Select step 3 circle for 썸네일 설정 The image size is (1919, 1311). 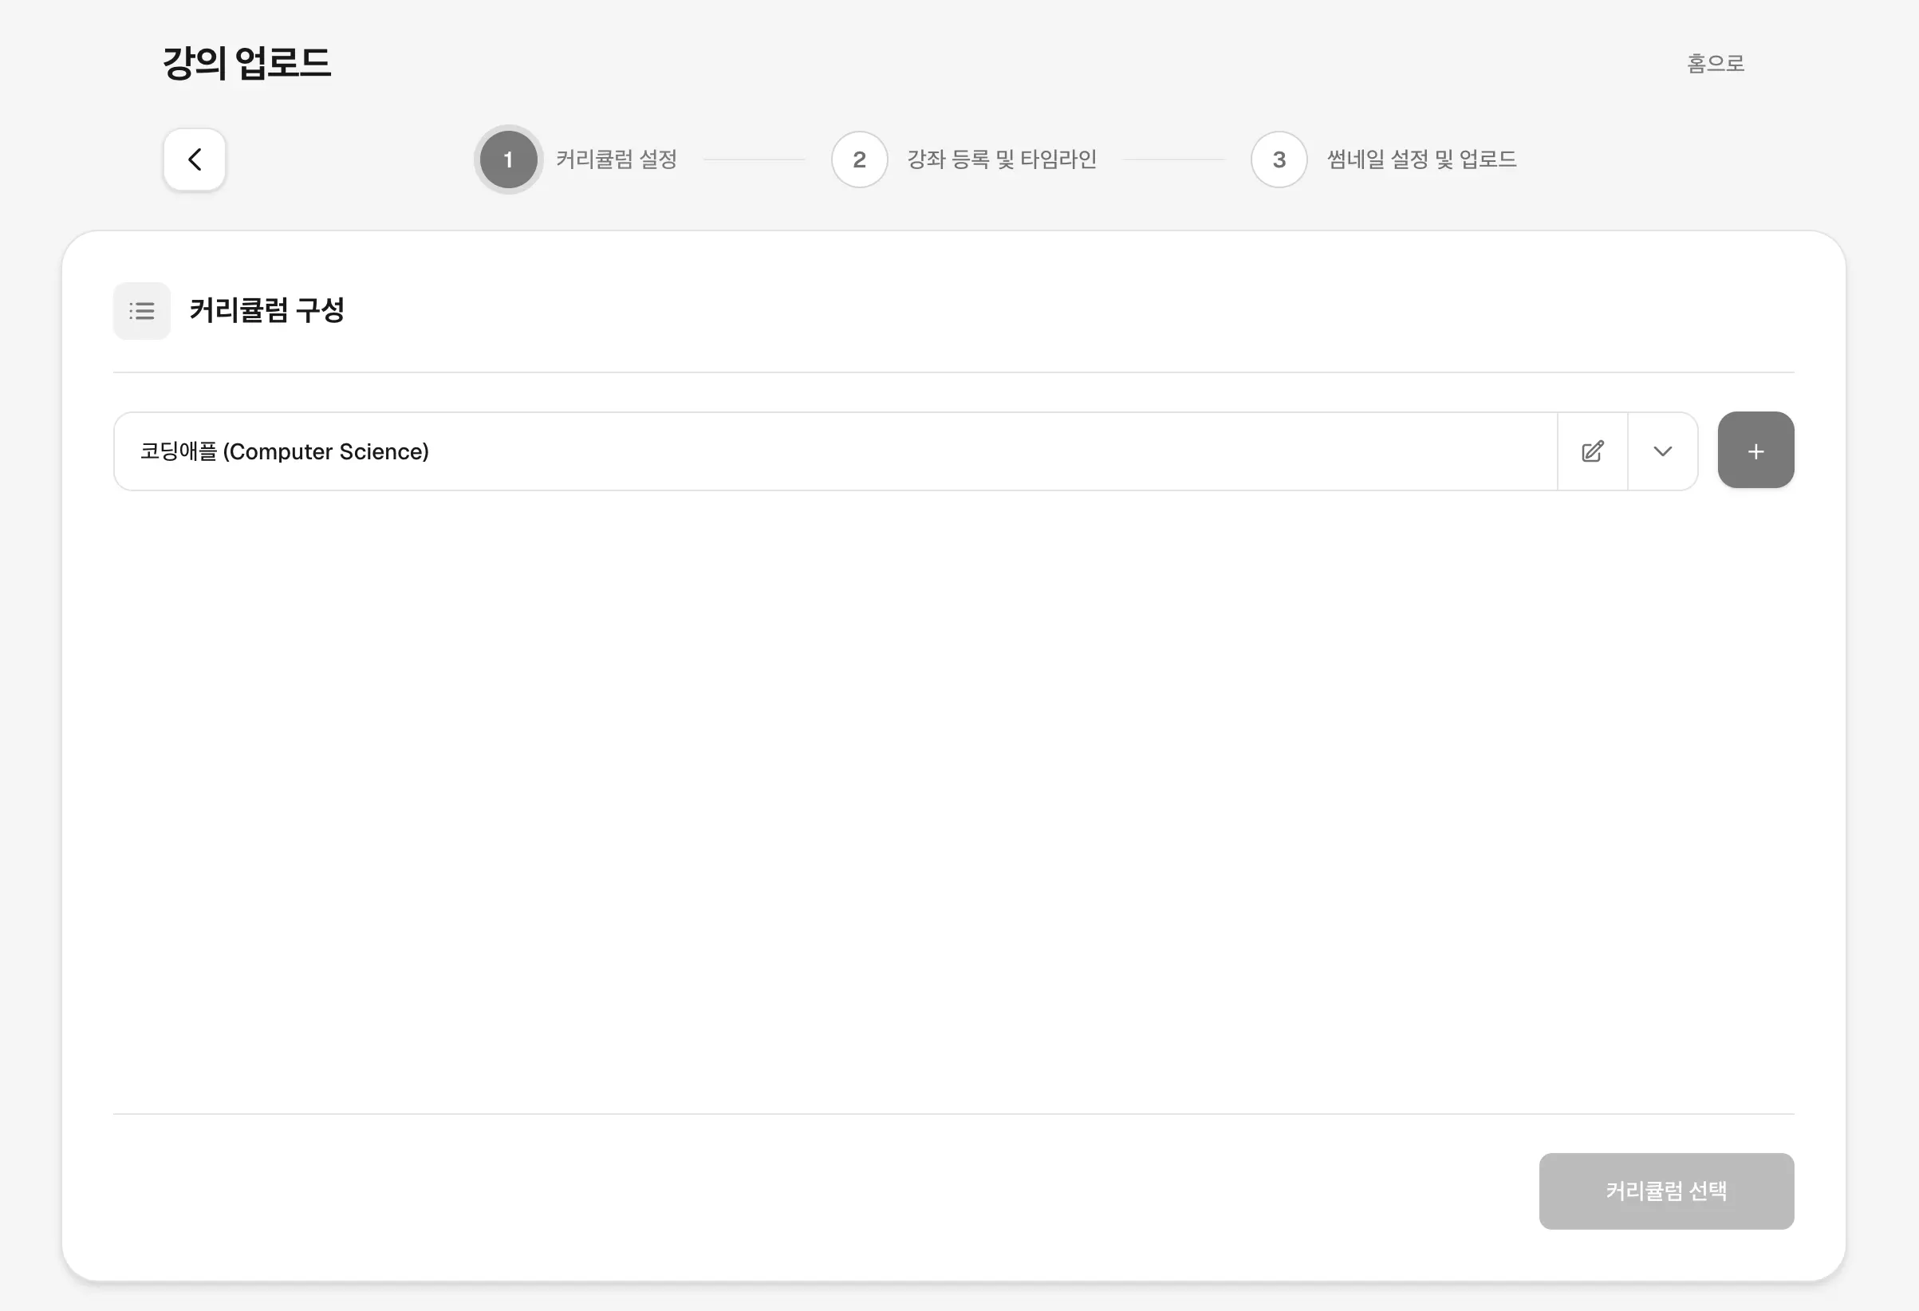pos(1279,159)
